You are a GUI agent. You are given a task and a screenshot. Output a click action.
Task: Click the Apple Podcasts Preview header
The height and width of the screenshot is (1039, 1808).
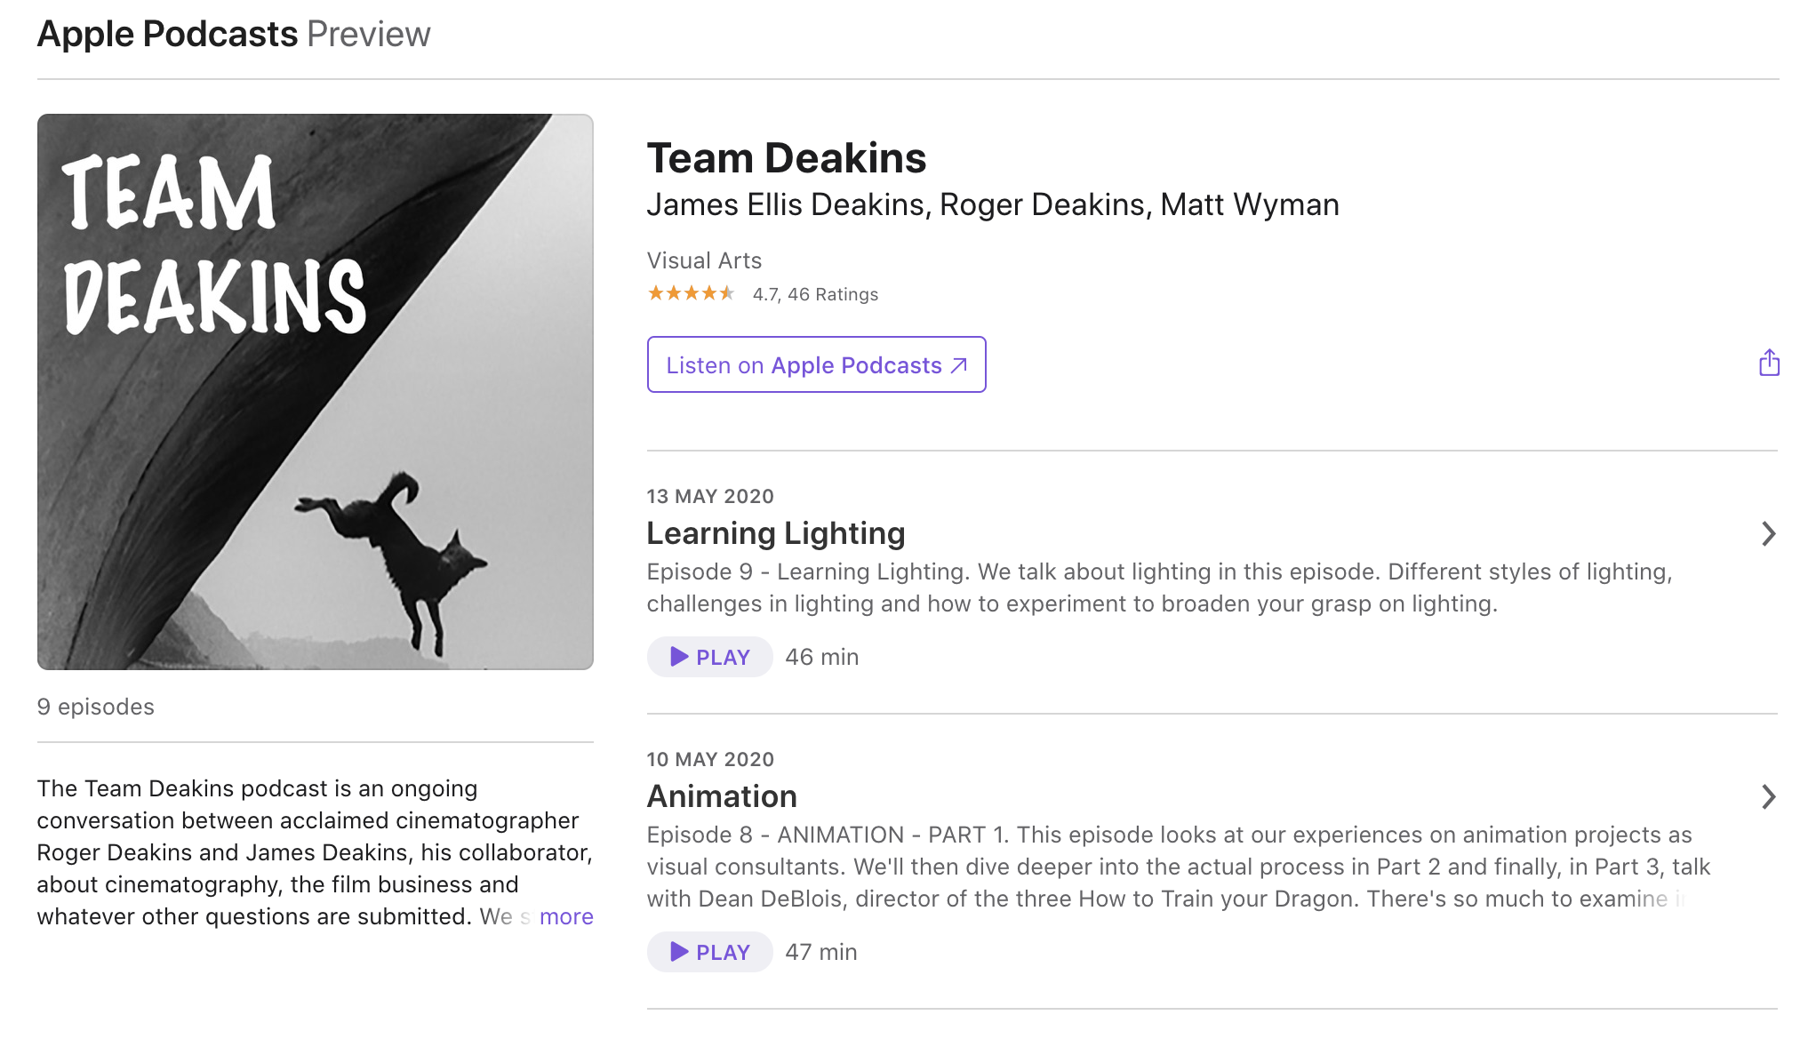234,34
